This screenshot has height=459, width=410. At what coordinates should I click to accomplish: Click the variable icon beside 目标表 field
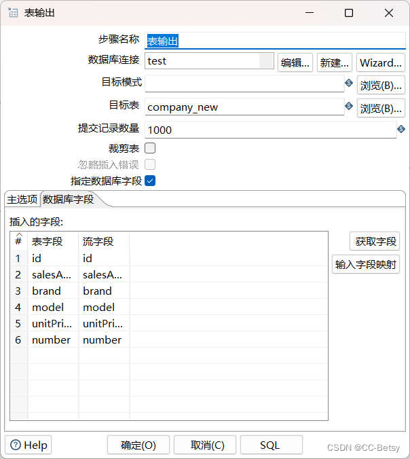pyautogui.click(x=349, y=106)
